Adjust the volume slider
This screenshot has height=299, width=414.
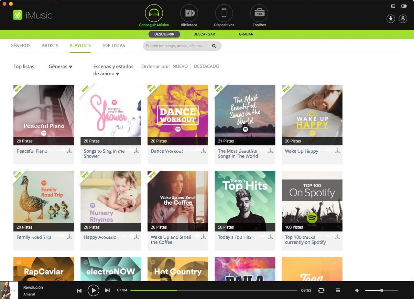382,291
